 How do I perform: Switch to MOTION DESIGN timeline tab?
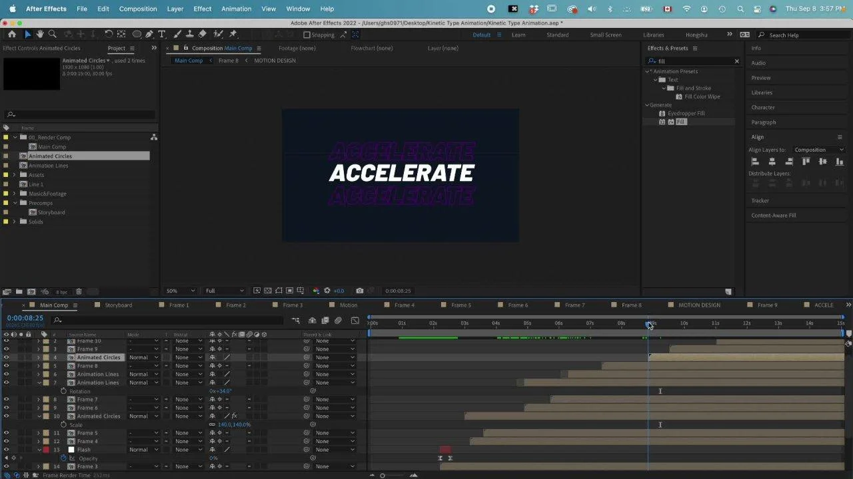[x=699, y=305]
